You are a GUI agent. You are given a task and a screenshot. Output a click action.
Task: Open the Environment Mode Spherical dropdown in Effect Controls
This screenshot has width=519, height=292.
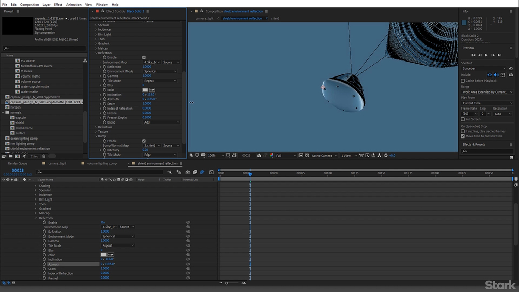point(160,71)
